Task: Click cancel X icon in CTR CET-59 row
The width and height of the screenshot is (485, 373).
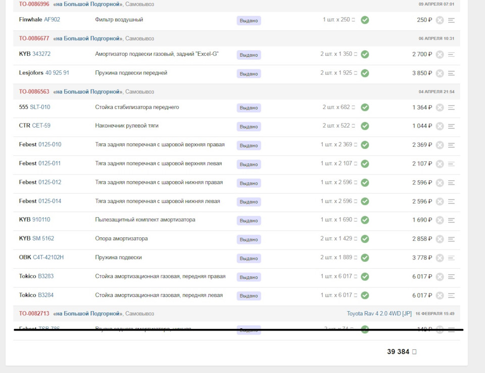Action: 440,127
